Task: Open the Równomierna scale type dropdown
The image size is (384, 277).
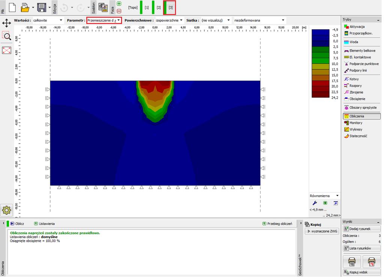Action: pos(324,196)
